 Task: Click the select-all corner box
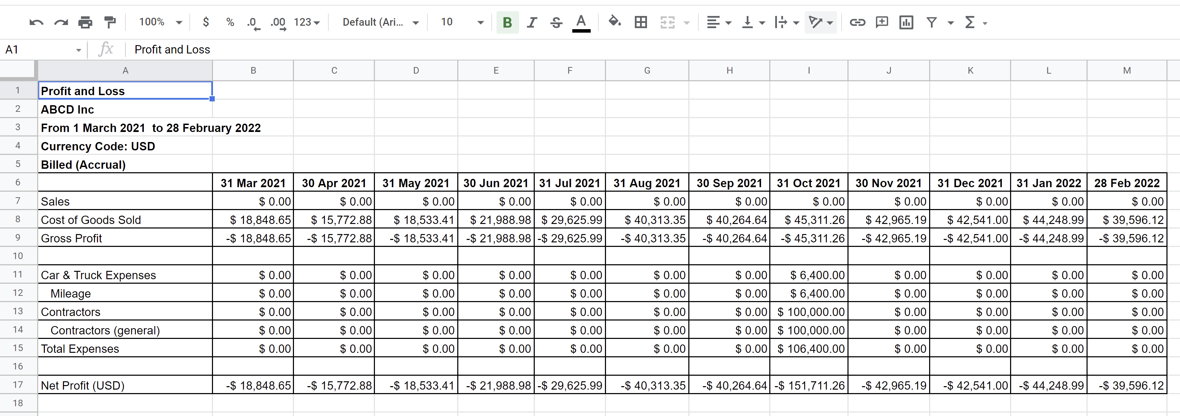tap(18, 70)
